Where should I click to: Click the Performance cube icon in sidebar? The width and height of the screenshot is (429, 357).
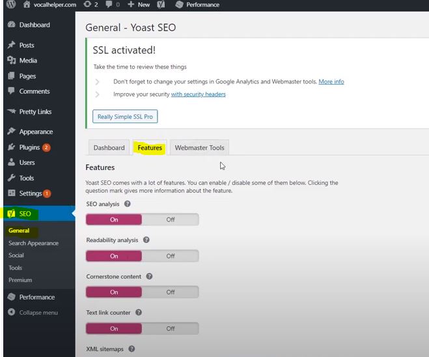coord(12,297)
